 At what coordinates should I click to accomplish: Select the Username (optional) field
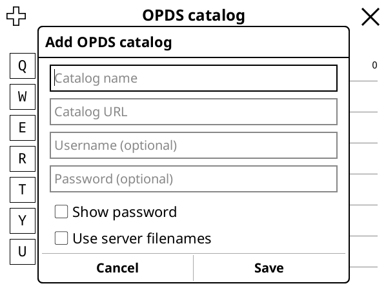coord(194,145)
